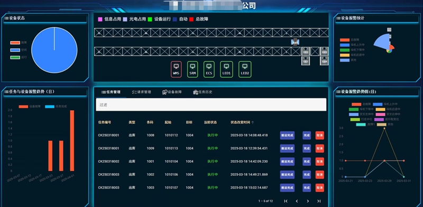Click the 条码 column header

click(x=150, y=122)
